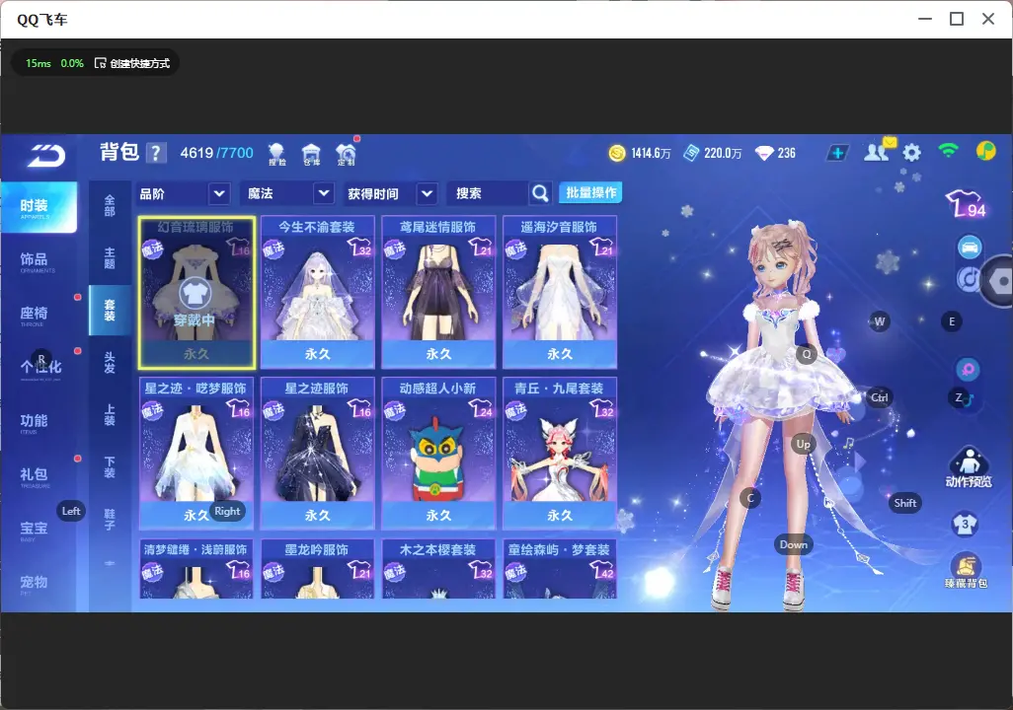Screen dimensions: 1013x710
Task: Open the 仓库 warehouse icon
Action: (311, 154)
